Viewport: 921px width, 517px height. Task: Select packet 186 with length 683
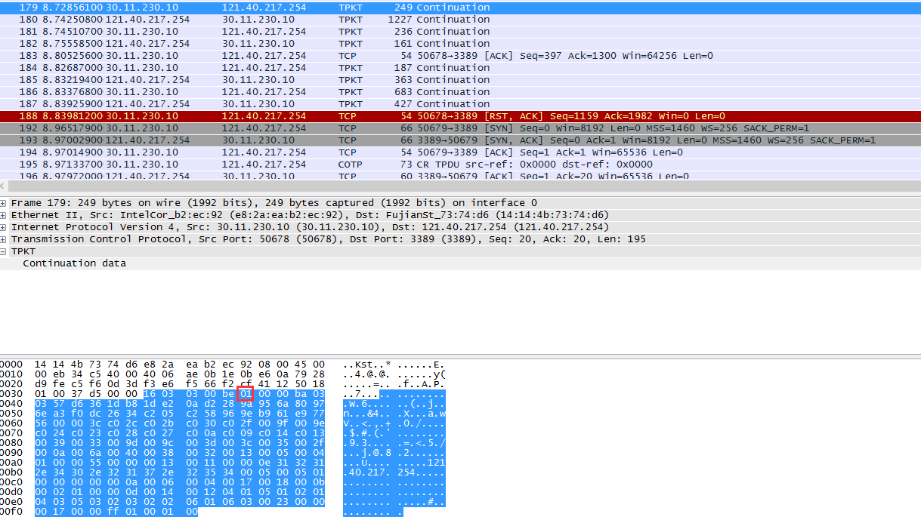(460, 91)
